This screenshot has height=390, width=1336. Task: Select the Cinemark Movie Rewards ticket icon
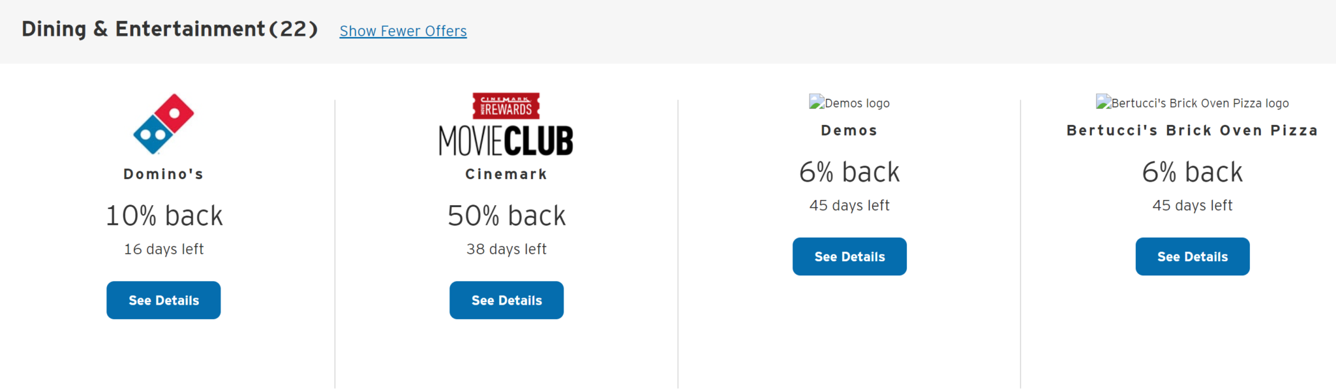506,106
